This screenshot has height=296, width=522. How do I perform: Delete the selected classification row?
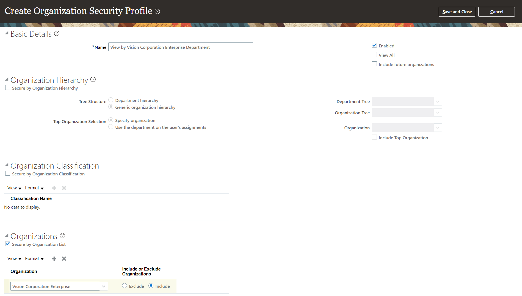click(63, 188)
